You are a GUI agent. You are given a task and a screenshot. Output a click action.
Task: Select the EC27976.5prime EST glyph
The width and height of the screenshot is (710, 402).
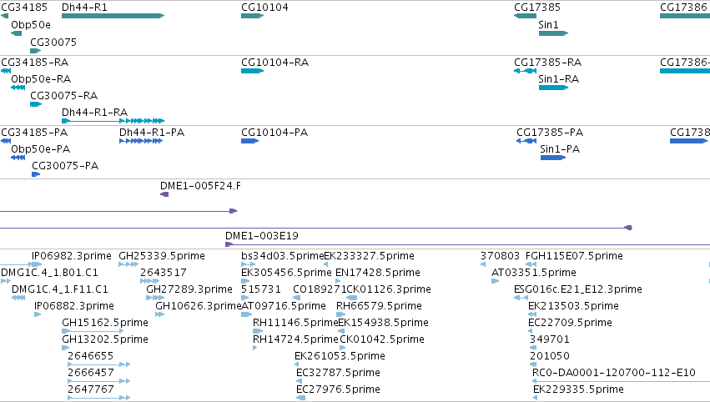click(300, 398)
